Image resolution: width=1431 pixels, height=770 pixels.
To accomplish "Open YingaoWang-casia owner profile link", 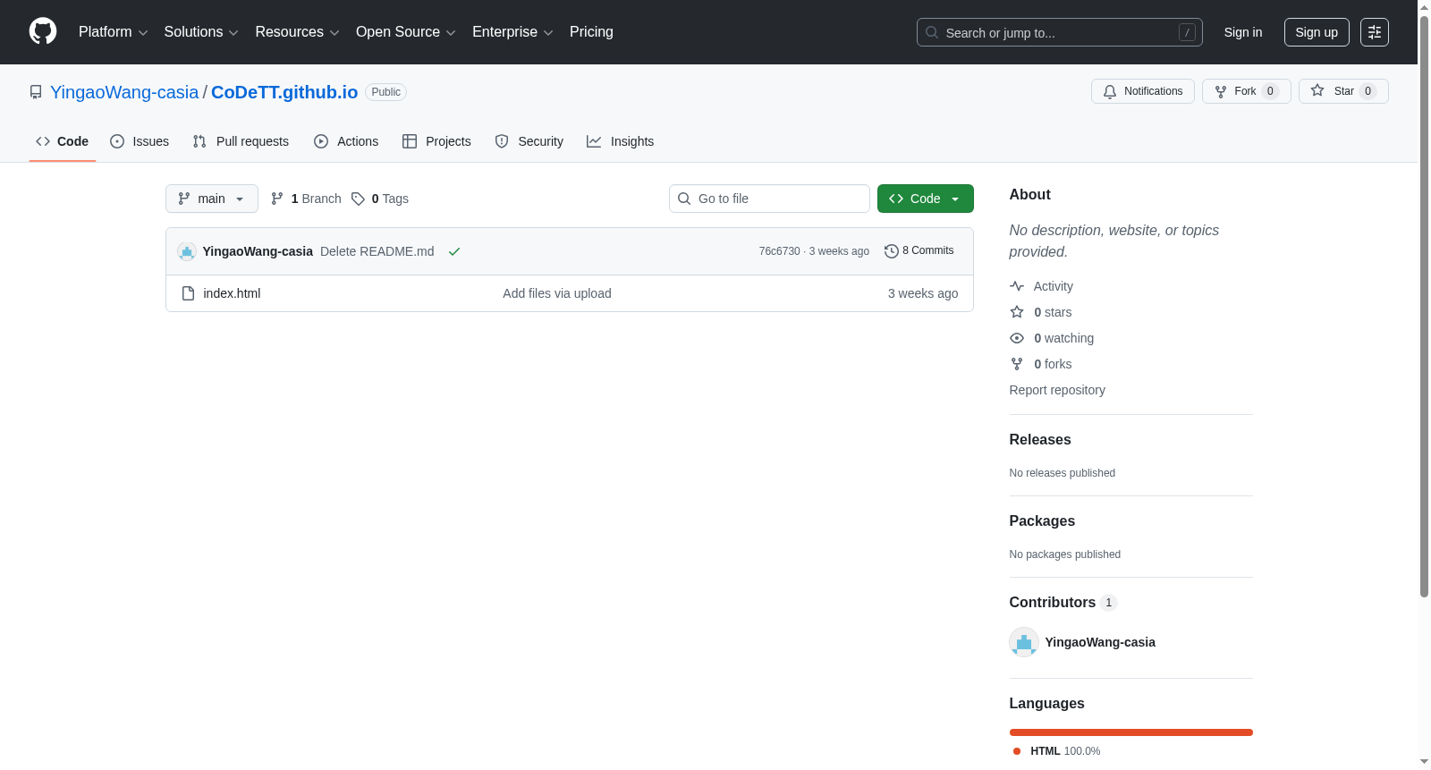I will 124,92.
